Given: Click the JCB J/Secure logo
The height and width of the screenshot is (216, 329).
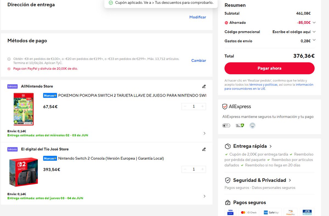Looking at the screenshot, I should 307,212.
